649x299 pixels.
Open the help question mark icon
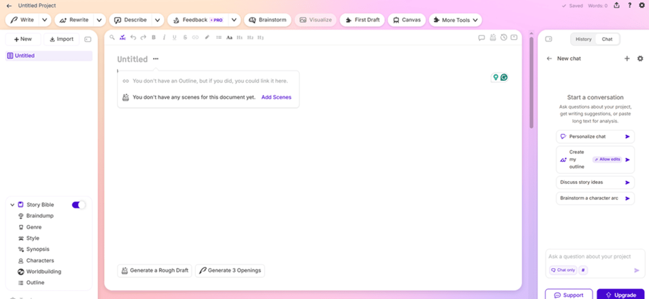(x=629, y=6)
